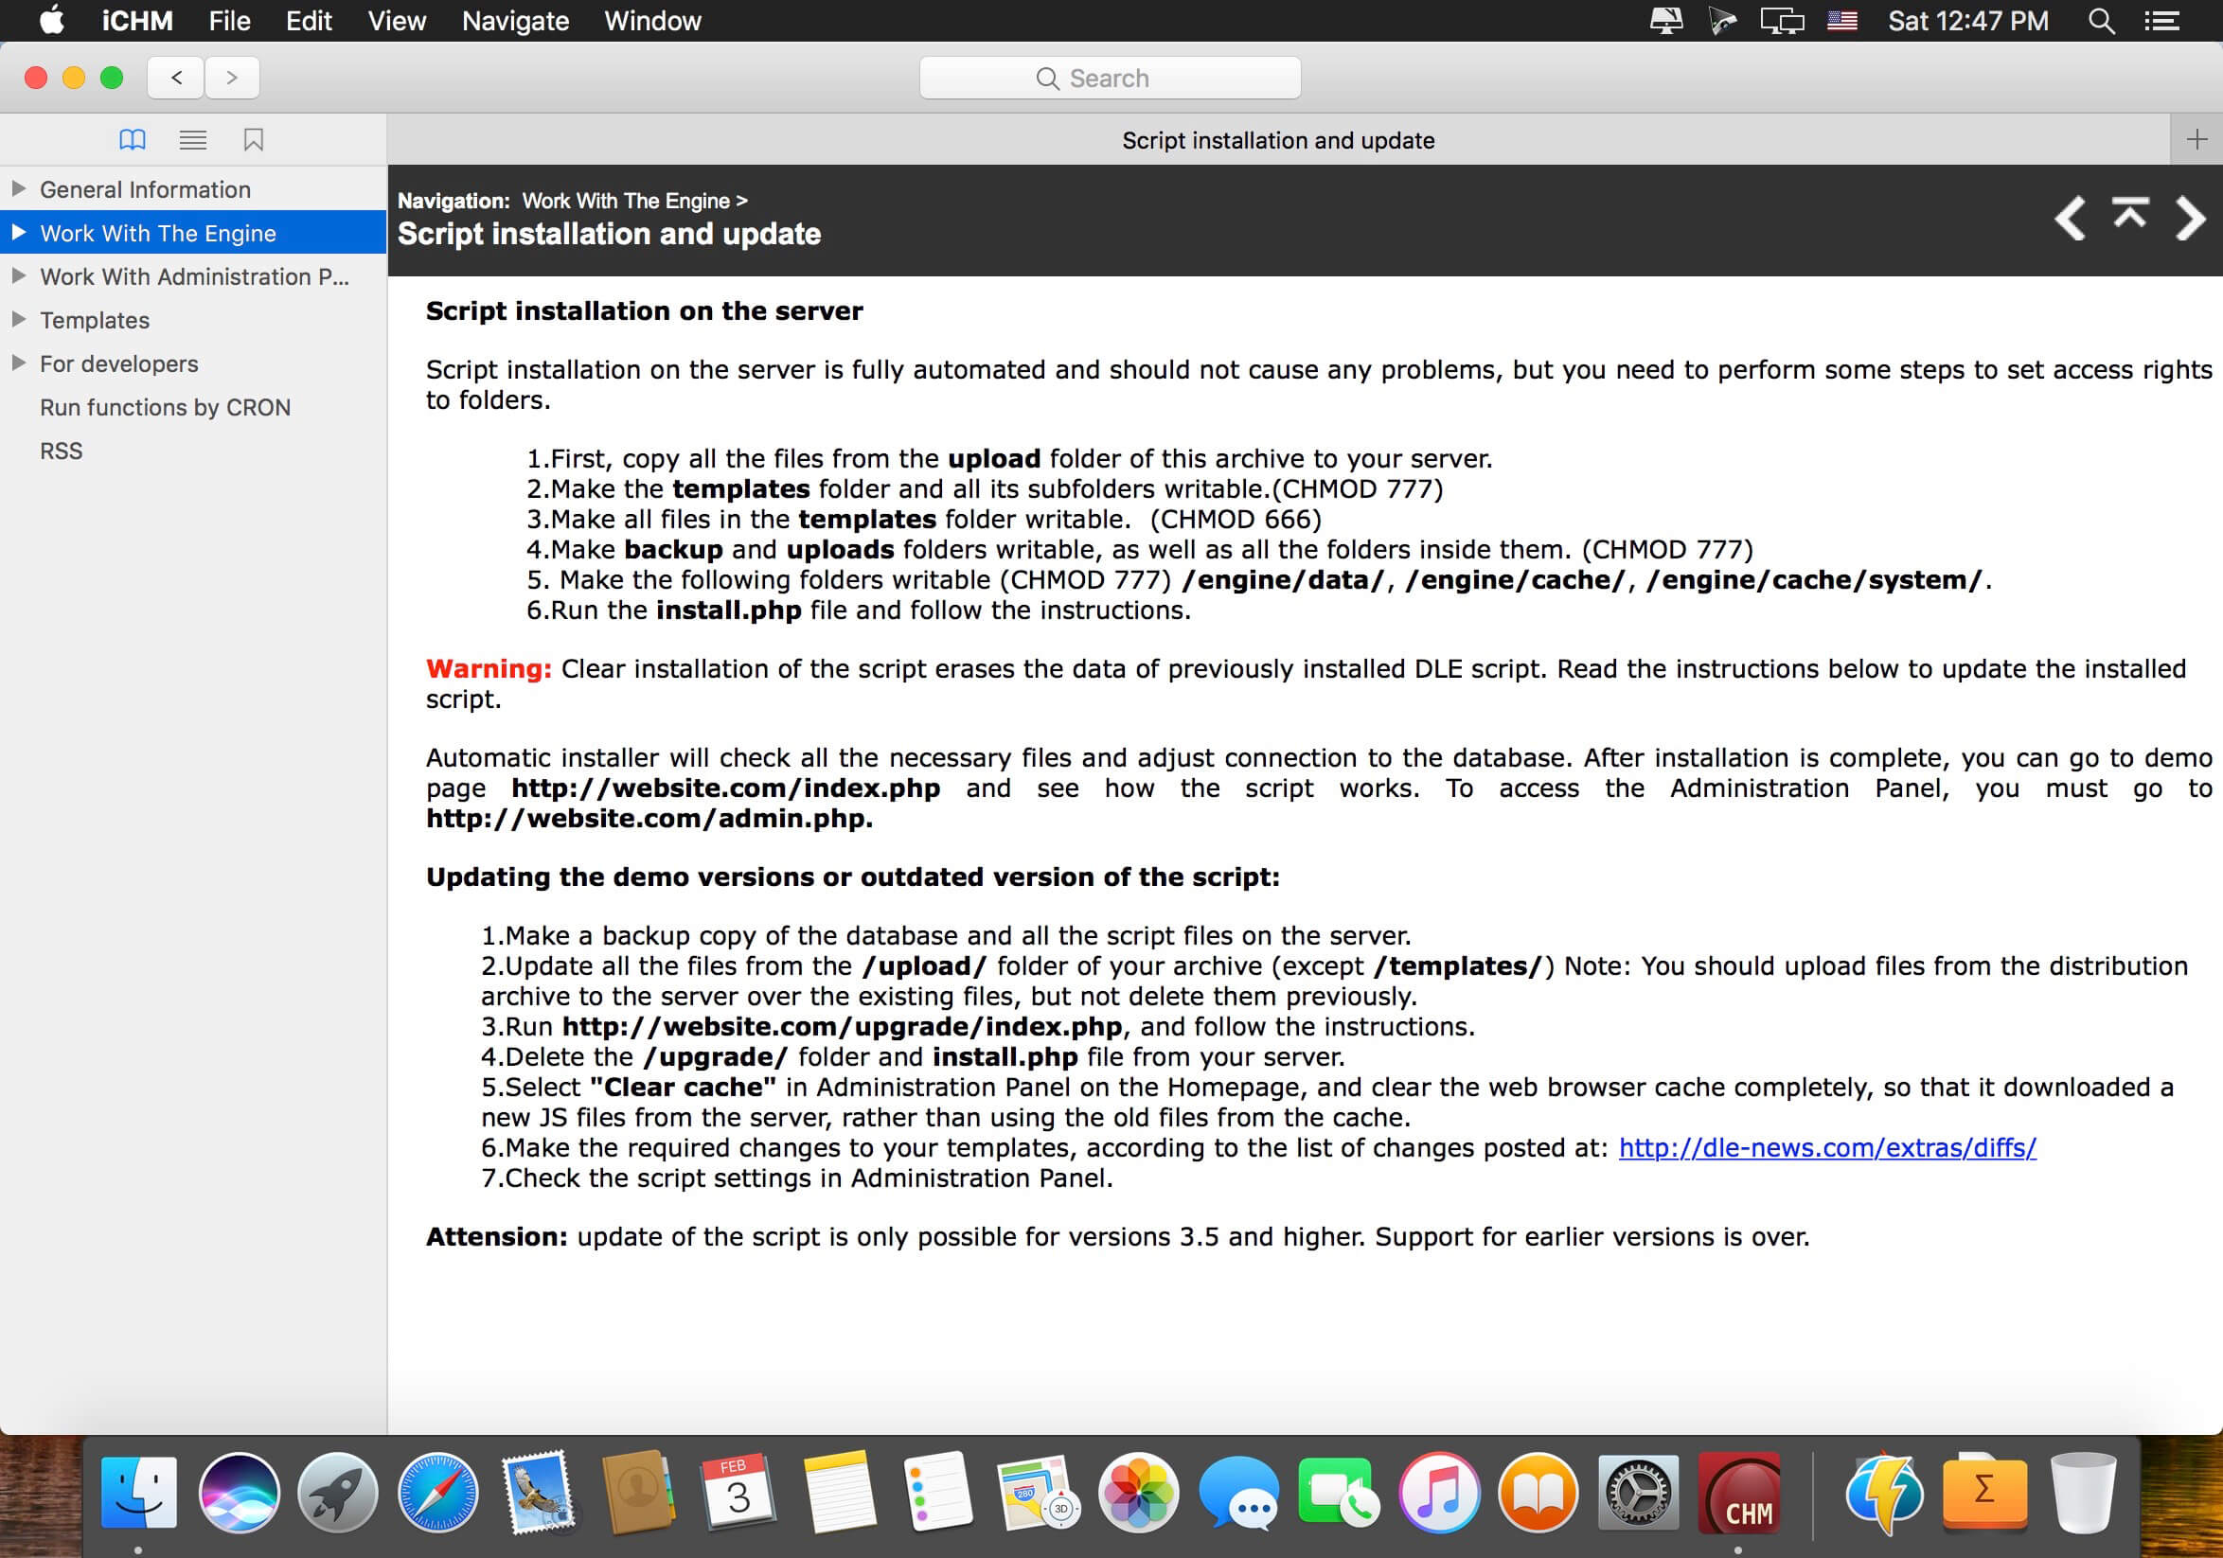
Task: Switch sidebar to index list view
Action: (193, 140)
